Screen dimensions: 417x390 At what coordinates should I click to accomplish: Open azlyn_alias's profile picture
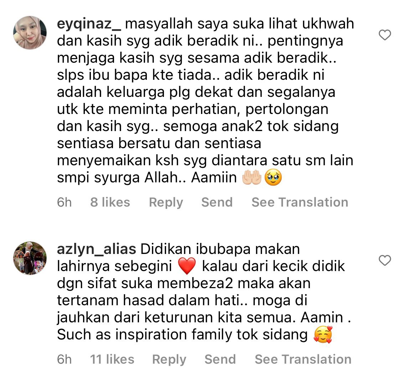(x=30, y=258)
